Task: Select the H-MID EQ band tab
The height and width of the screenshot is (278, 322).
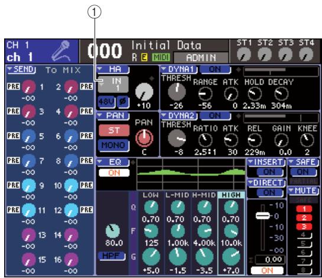Action: [x=204, y=195]
